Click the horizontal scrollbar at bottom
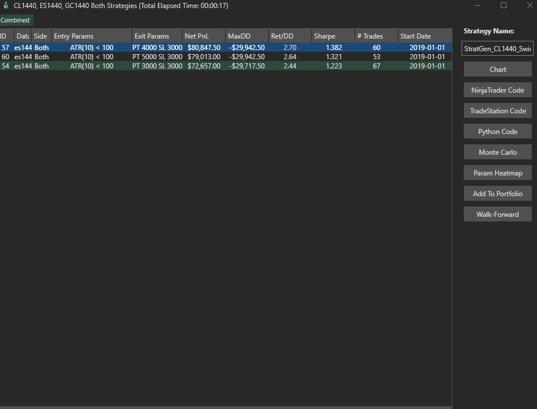Image resolution: width=537 pixels, height=409 pixels. pos(226,407)
